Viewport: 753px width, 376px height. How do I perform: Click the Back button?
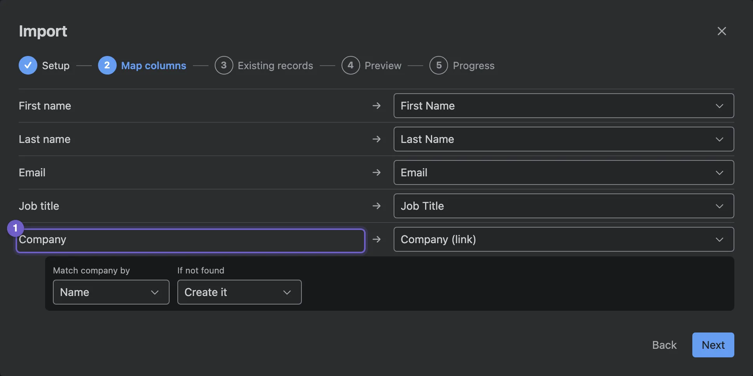[x=664, y=345]
